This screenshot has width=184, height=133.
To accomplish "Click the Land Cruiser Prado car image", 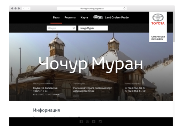I will tap(98, 17).
